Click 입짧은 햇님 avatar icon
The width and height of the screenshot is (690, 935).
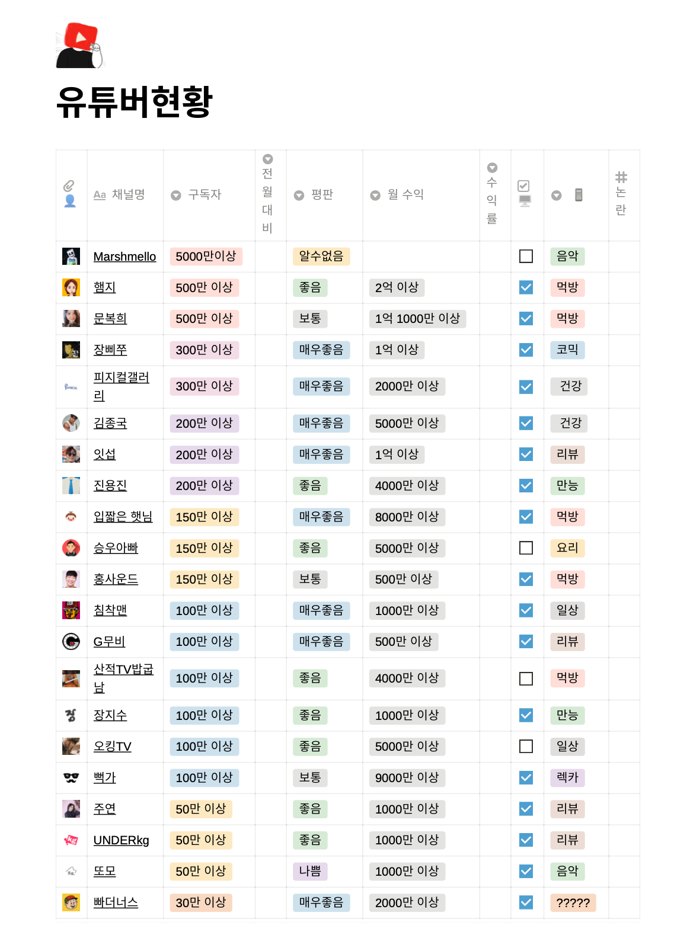tap(71, 517)
